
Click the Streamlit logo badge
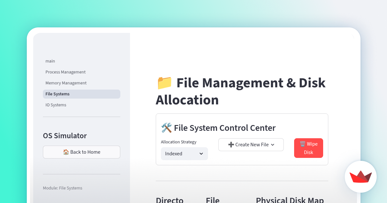(x=361, y=177)
